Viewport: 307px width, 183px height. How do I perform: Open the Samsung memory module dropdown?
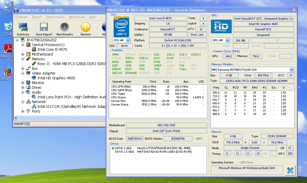tap(292, 70)
